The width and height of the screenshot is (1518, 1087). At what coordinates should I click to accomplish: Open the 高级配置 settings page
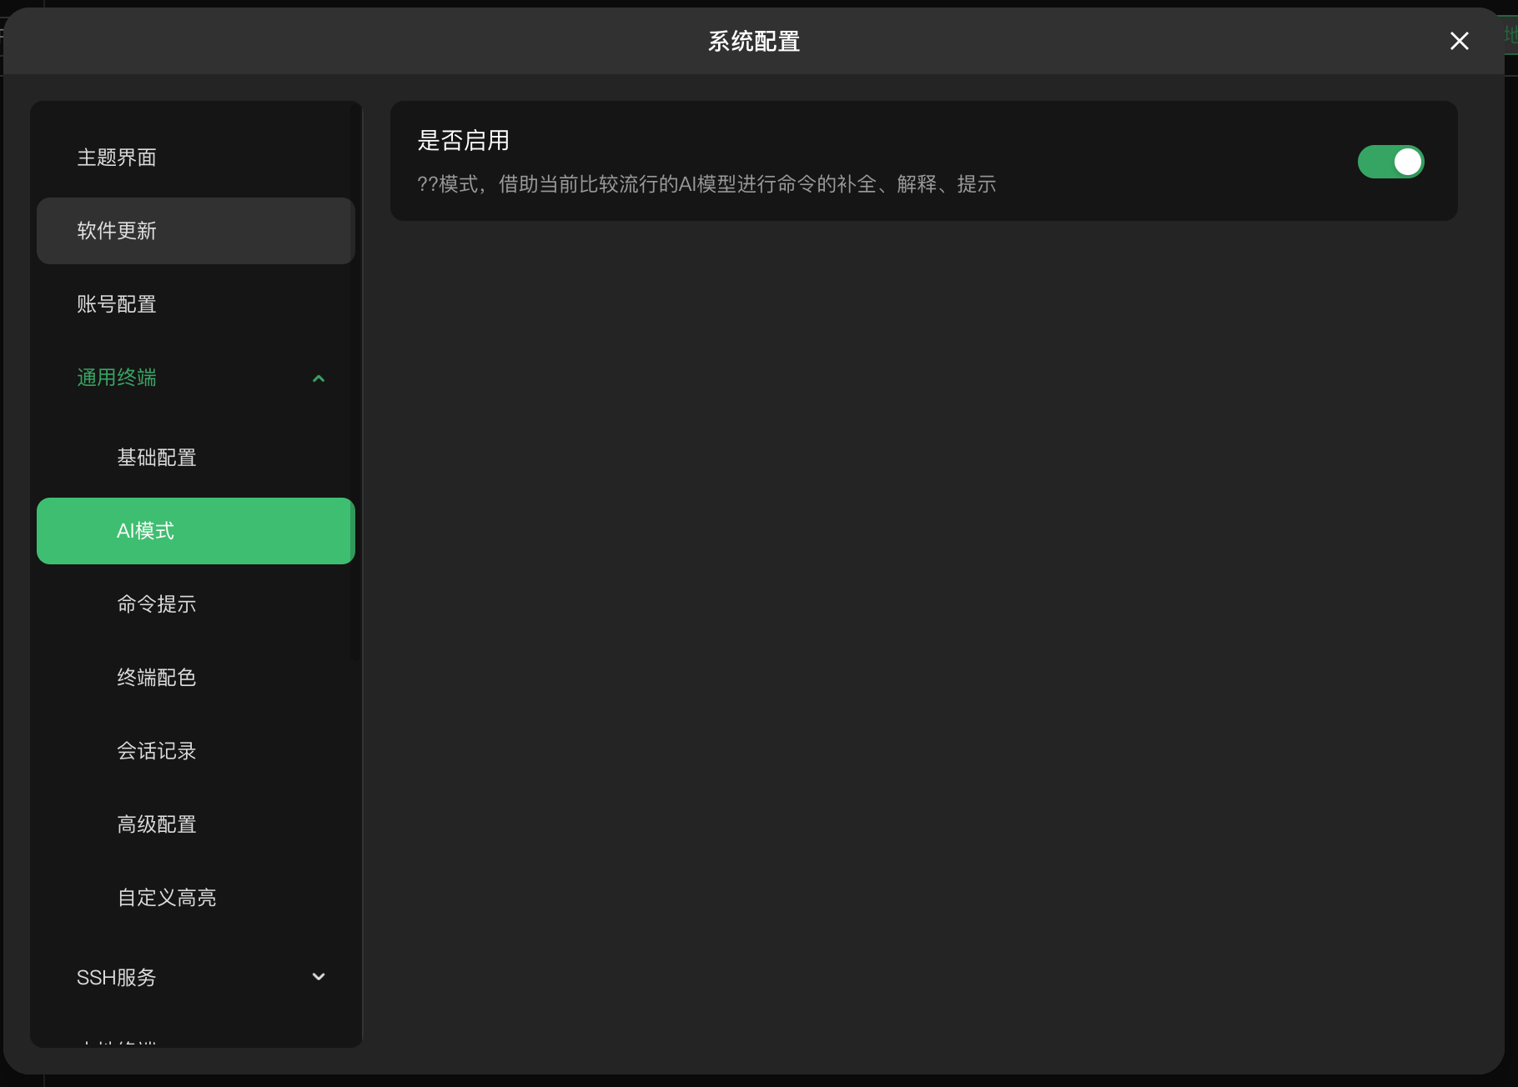(156, 824)
